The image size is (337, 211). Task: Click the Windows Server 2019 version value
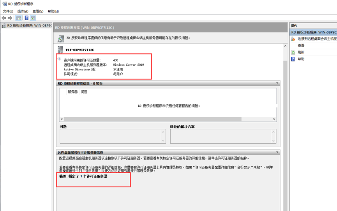[x=129, y=65]
